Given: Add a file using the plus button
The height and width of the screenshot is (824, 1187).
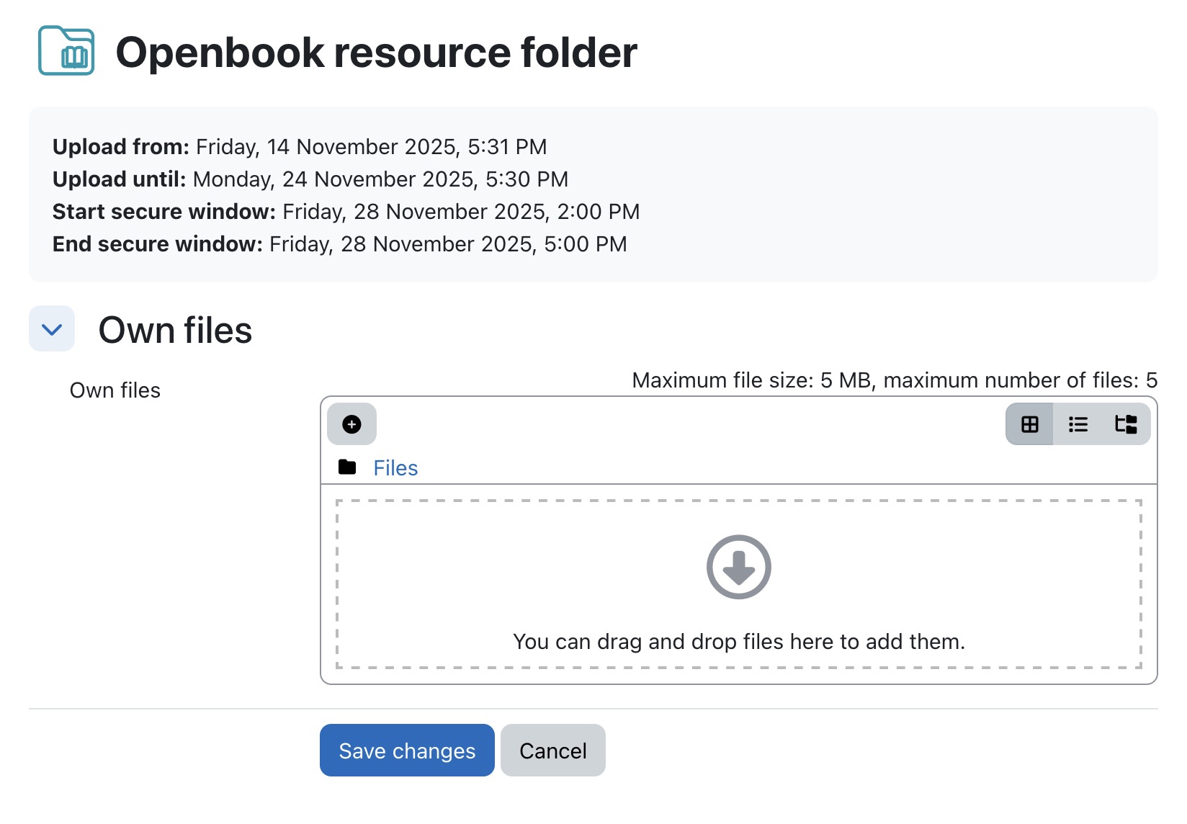Looking at the screenshot, I should (x=351, y=424).
